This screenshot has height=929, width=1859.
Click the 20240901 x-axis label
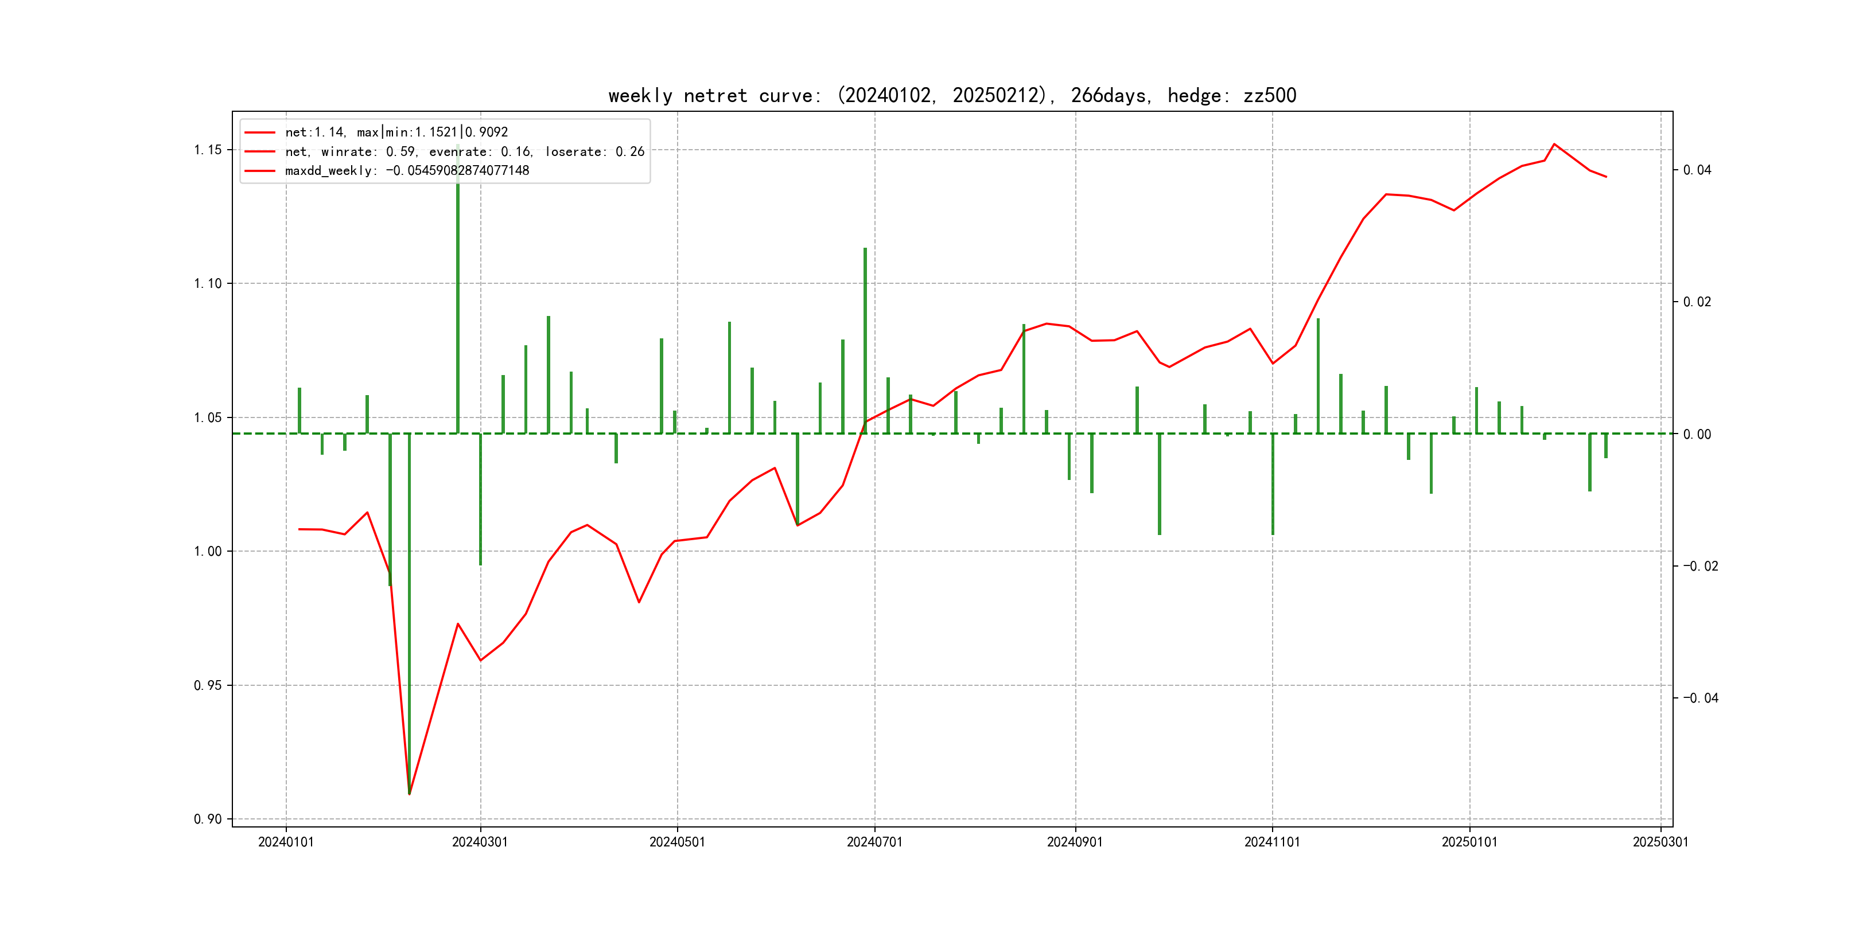point(1075,842)
